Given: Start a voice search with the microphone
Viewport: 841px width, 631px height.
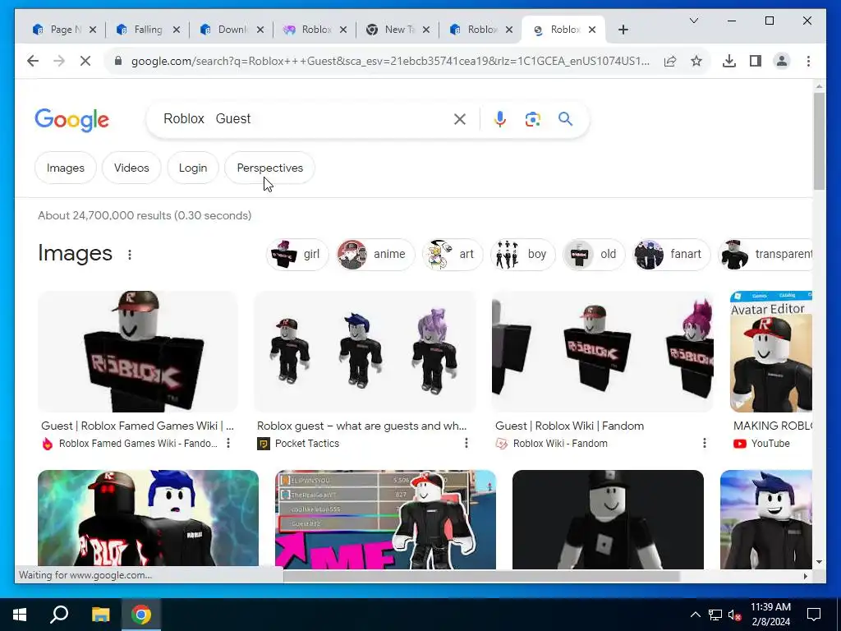Looking at the screenshot, I should [500, 119].
